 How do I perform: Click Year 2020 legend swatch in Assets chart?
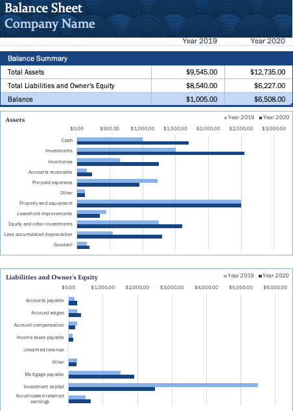pos(261,118)
